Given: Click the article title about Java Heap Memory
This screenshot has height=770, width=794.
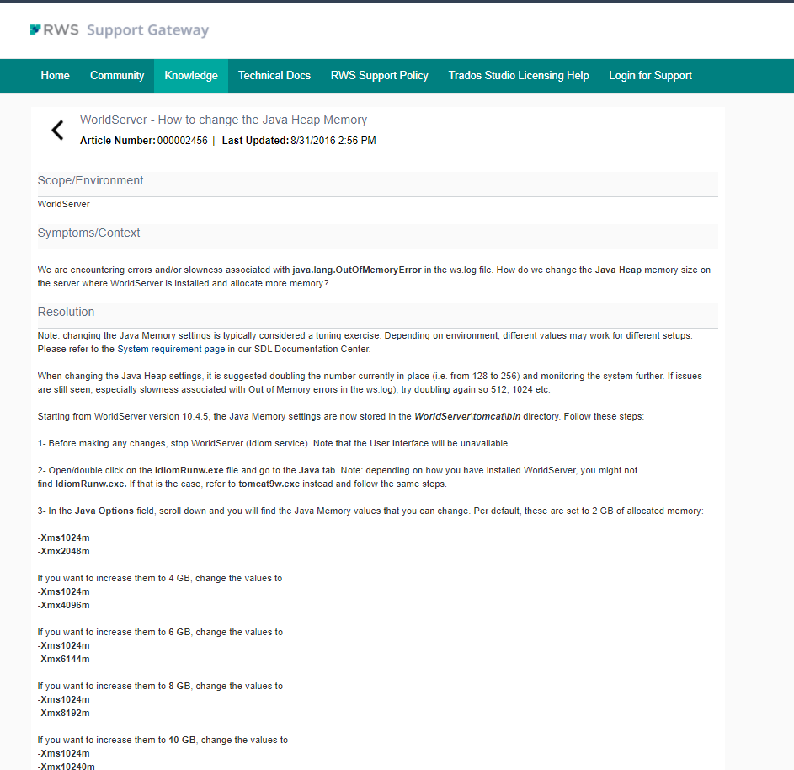Looking at the screenshot, I should coord(223,120).
